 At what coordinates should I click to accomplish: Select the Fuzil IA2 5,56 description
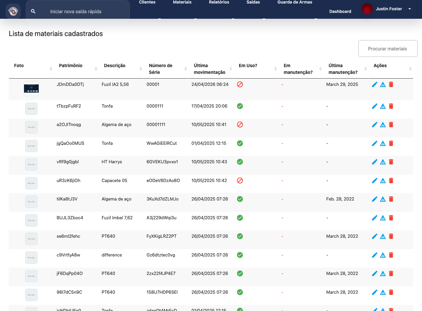coord(115,84)
